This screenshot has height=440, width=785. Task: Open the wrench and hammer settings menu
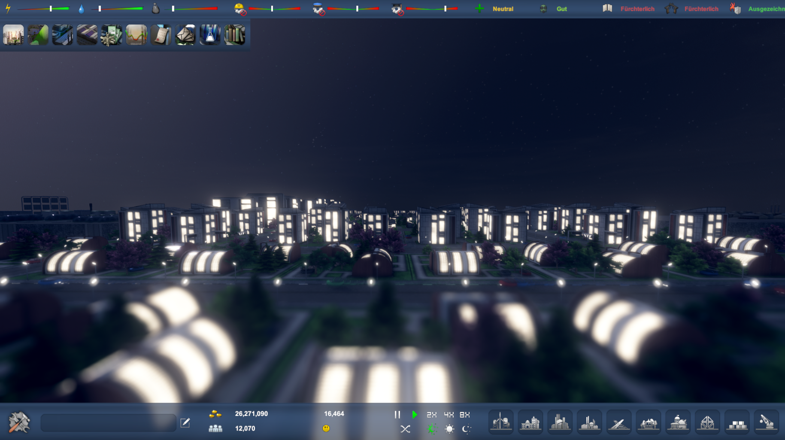[19, 422]
